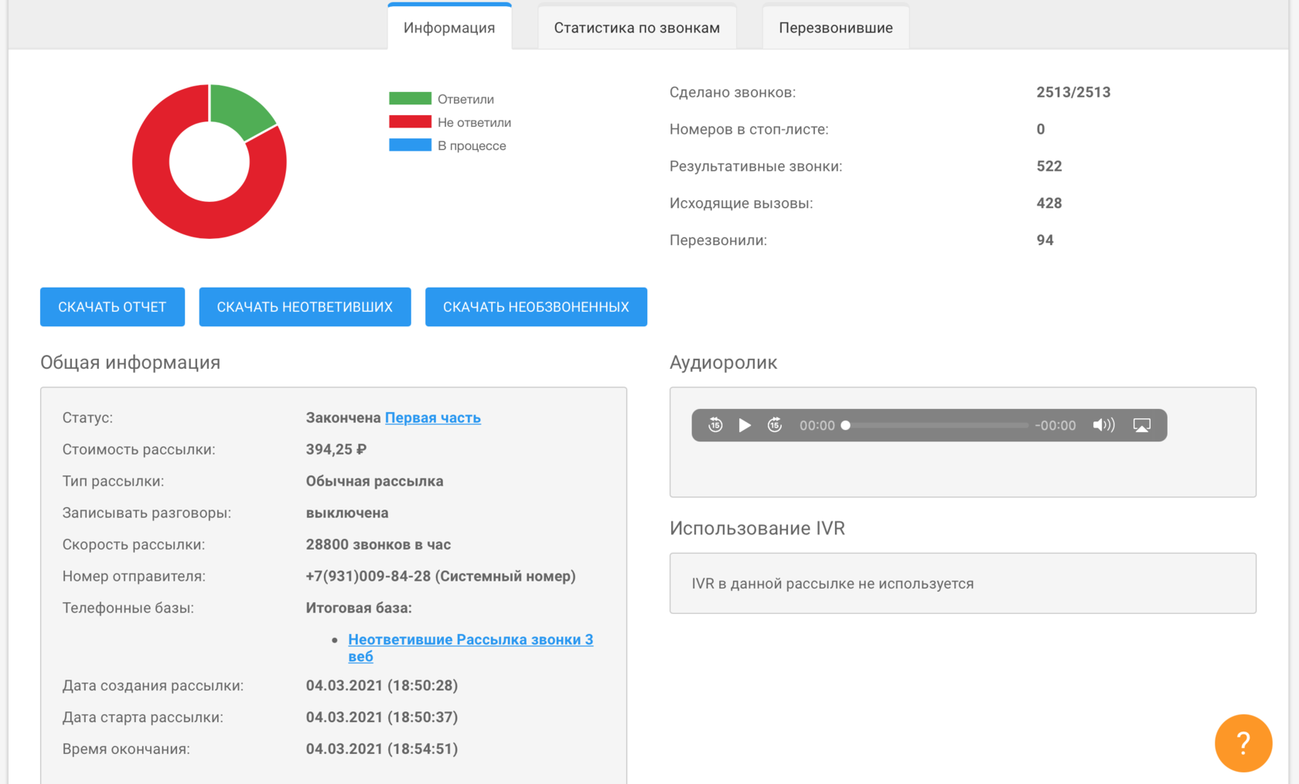Select the 0 stop-list numbers value
Image resolution: width=1299 pixels, height=784 pixels.
[x=1041, y=129]
